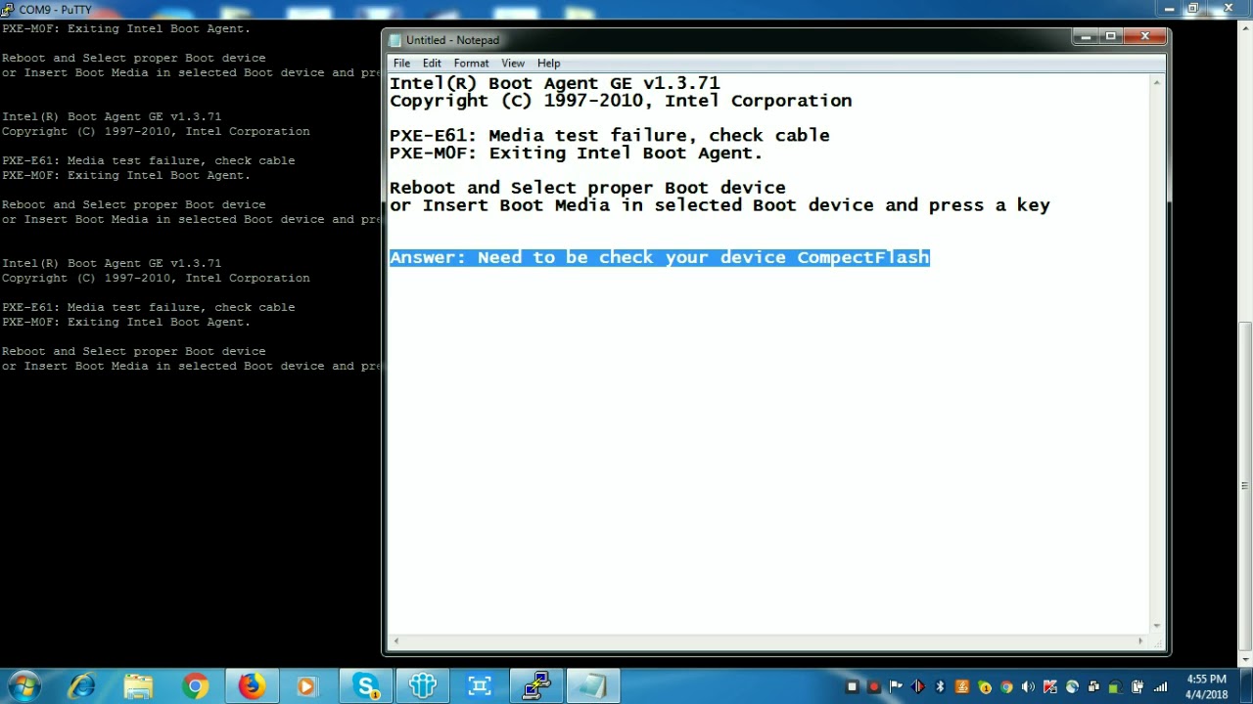The height and width of the screenshot is (704, 1253).
Task: Click the Notepad scrollbar up arrow
Action: pos(1157,83)
